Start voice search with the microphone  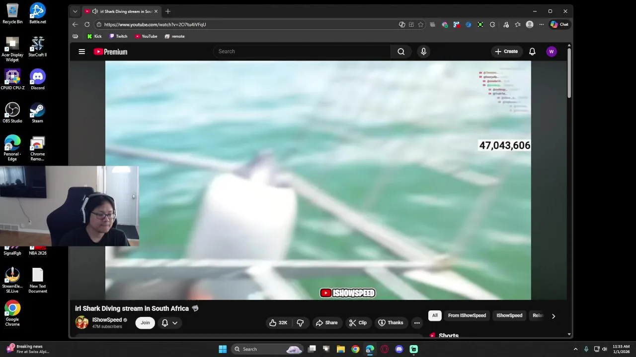423,52
